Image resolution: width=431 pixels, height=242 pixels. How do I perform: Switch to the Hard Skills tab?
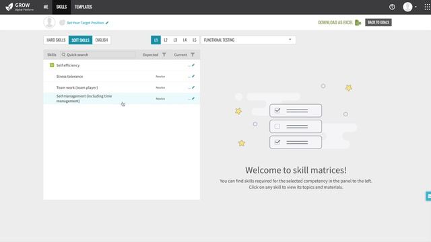pos(56,40)
